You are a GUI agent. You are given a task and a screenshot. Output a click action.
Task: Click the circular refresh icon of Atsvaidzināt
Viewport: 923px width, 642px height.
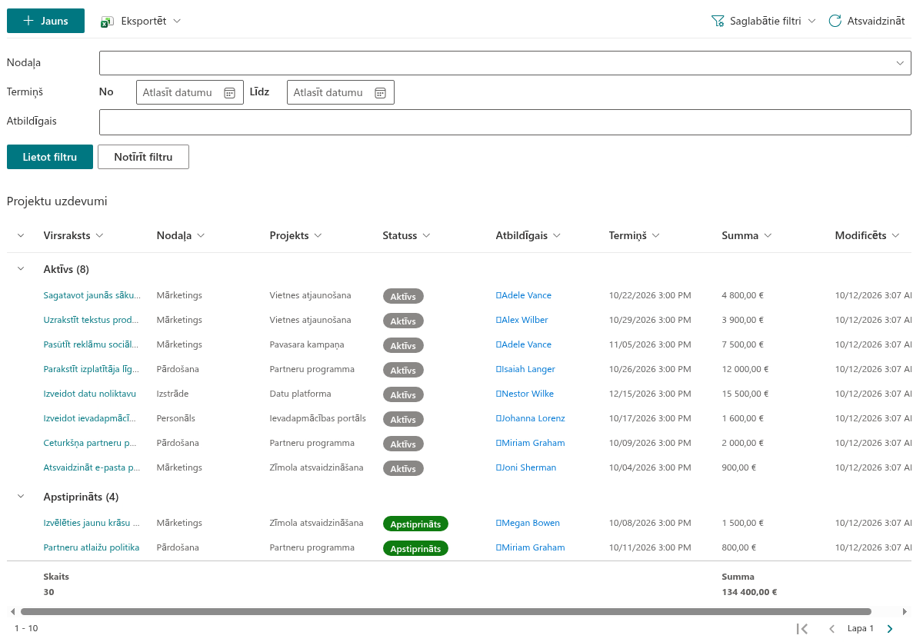tap(835, 22)
